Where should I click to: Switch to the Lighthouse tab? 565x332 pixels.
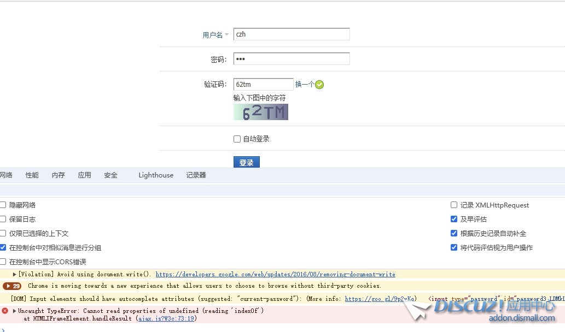coord(156,175)
